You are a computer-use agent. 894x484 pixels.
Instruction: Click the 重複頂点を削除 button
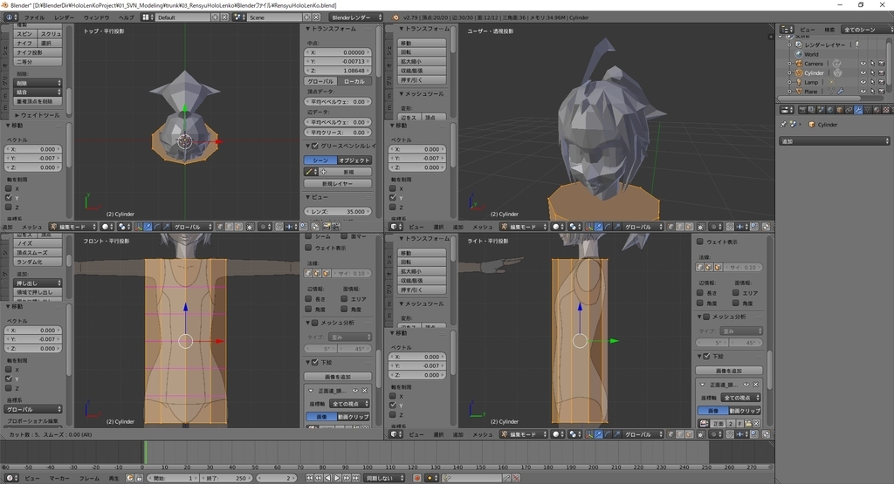tap(38, 101)
